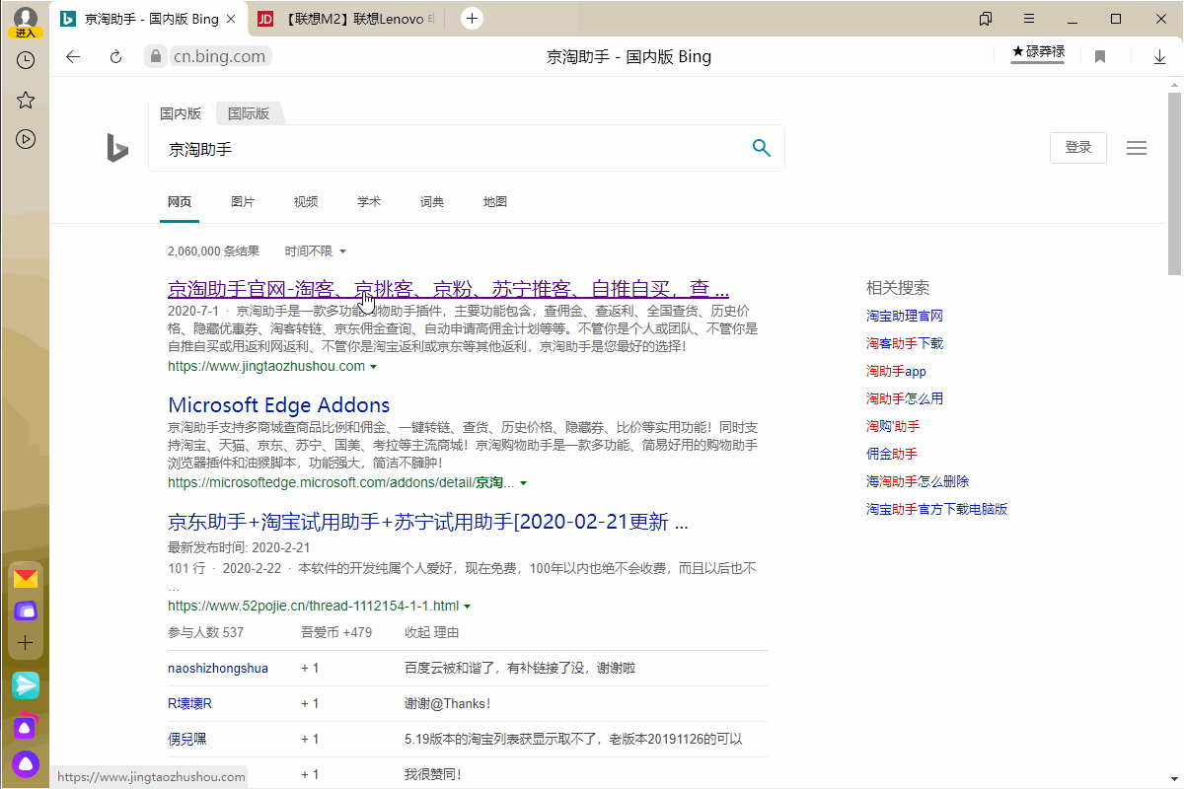Select the 地图 results tab
This screenshot has height=789, width=1184.
495,202
